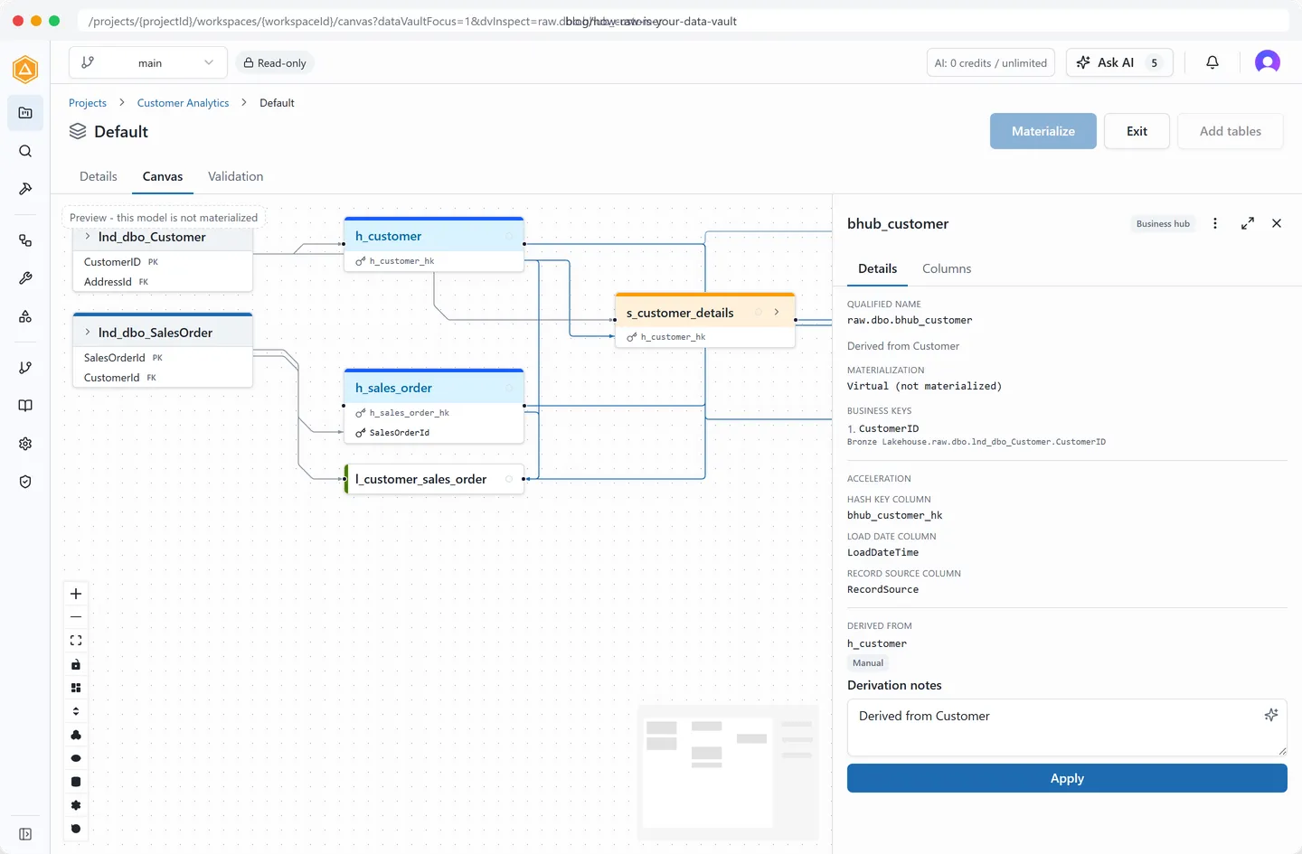The width and height of the screenshot is (1302, 854).
Task: Expand the bhub_customer panel to fullscreen
Action: click(x=1248, y=223)
